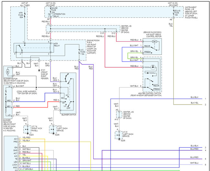Select the 'GRN/WHT' wire label at LED
210x171 pixels.
point(26,160)
